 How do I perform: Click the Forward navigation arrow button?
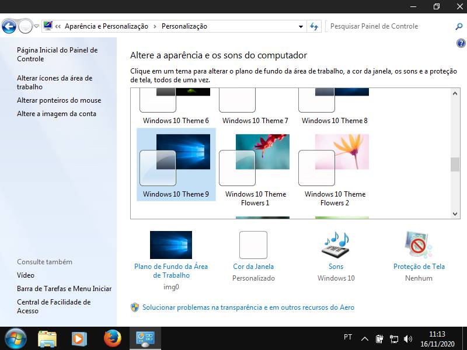[25, 26]
